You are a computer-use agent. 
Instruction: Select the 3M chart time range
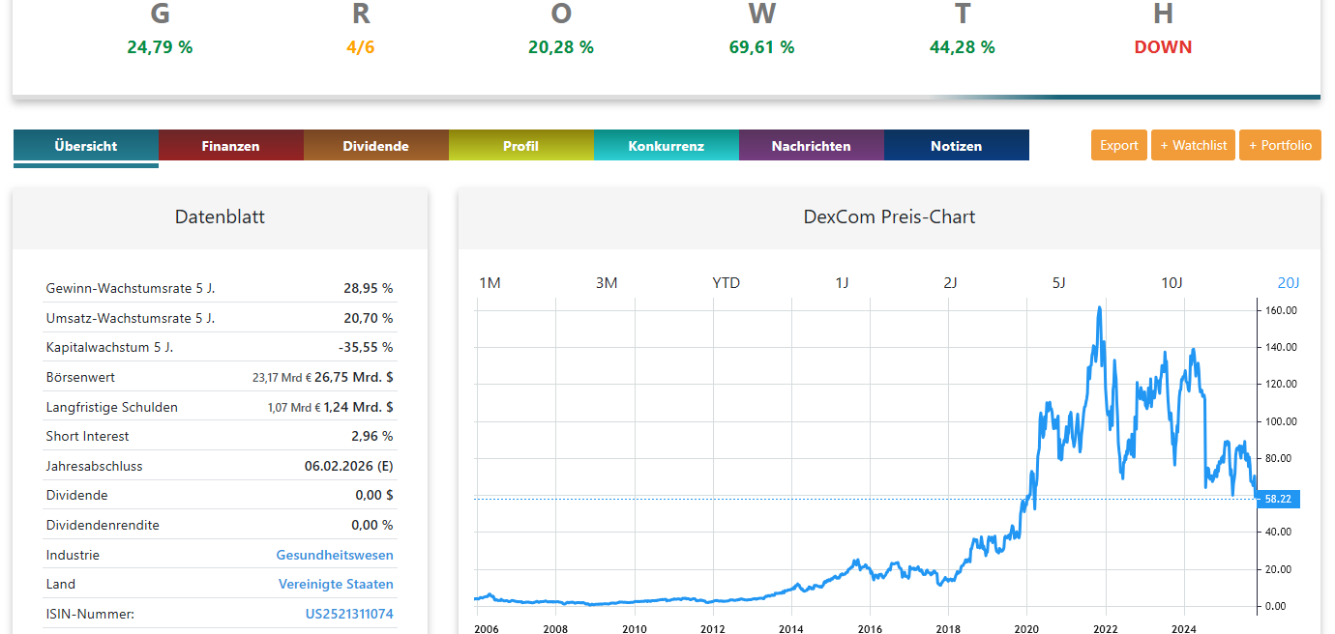click(x=607, y=282)
